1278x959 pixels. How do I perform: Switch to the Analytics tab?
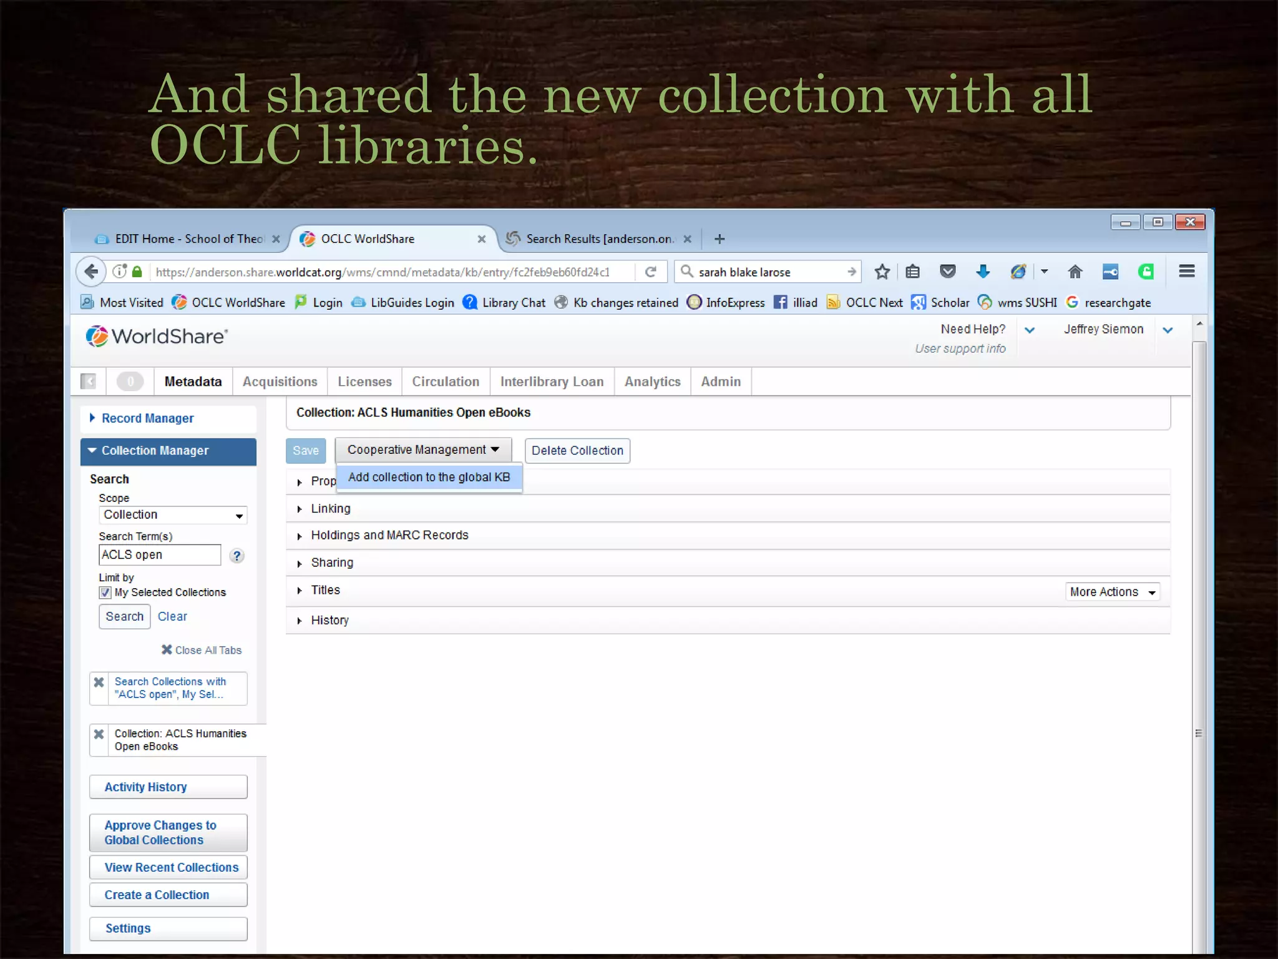coord(652,381)
